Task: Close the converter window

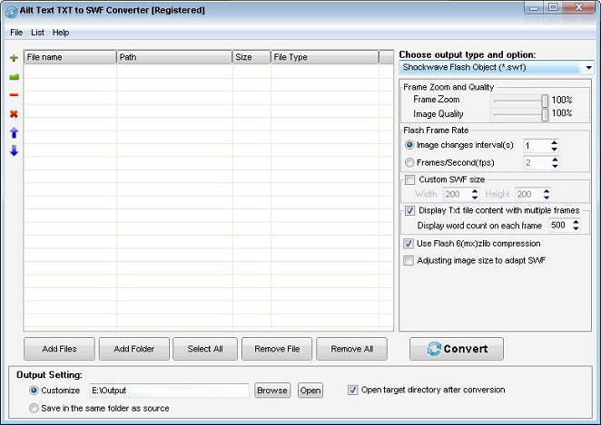Action: (x=579, y=7)
